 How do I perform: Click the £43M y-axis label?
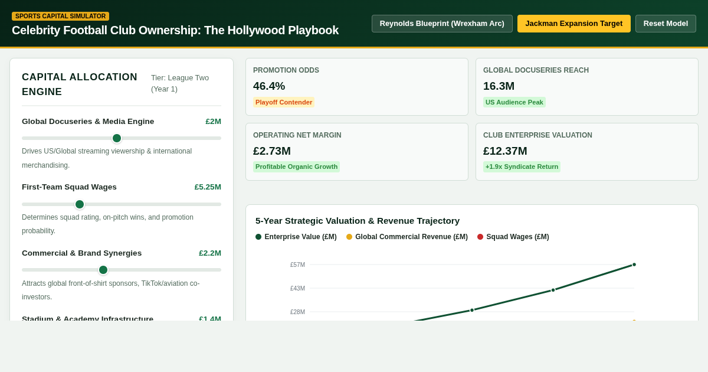tap(297, 289)
